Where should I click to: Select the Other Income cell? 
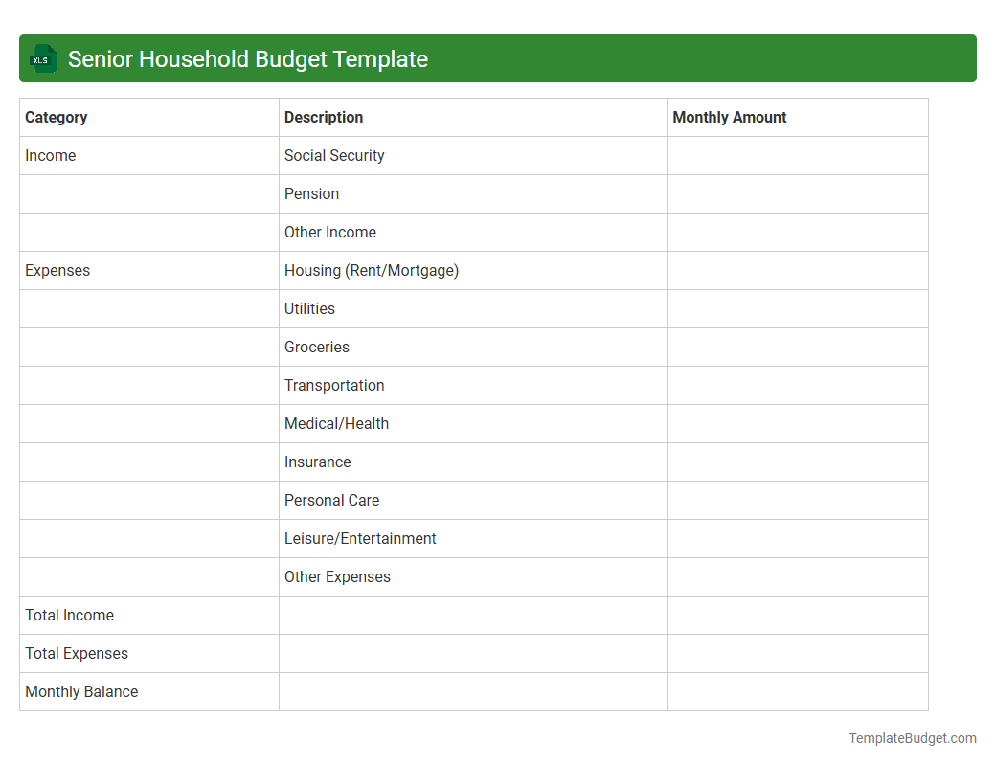point(329,232)
